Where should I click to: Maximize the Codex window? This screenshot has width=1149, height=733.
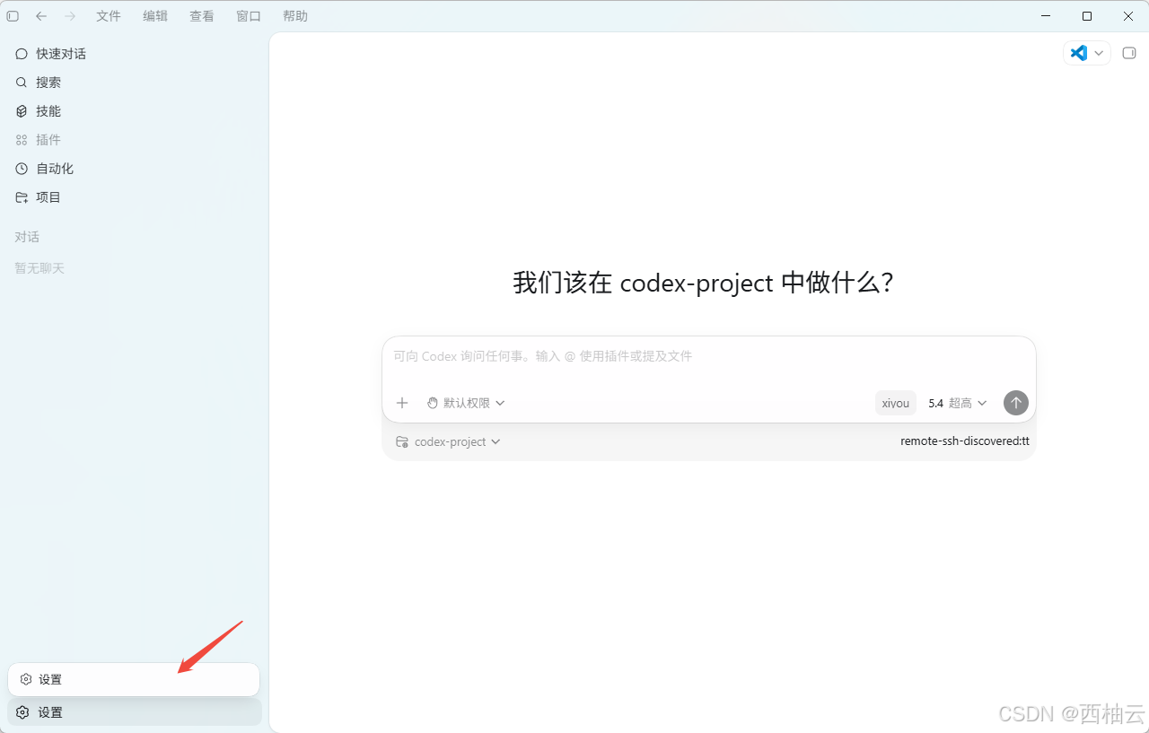pos(1087,16)
